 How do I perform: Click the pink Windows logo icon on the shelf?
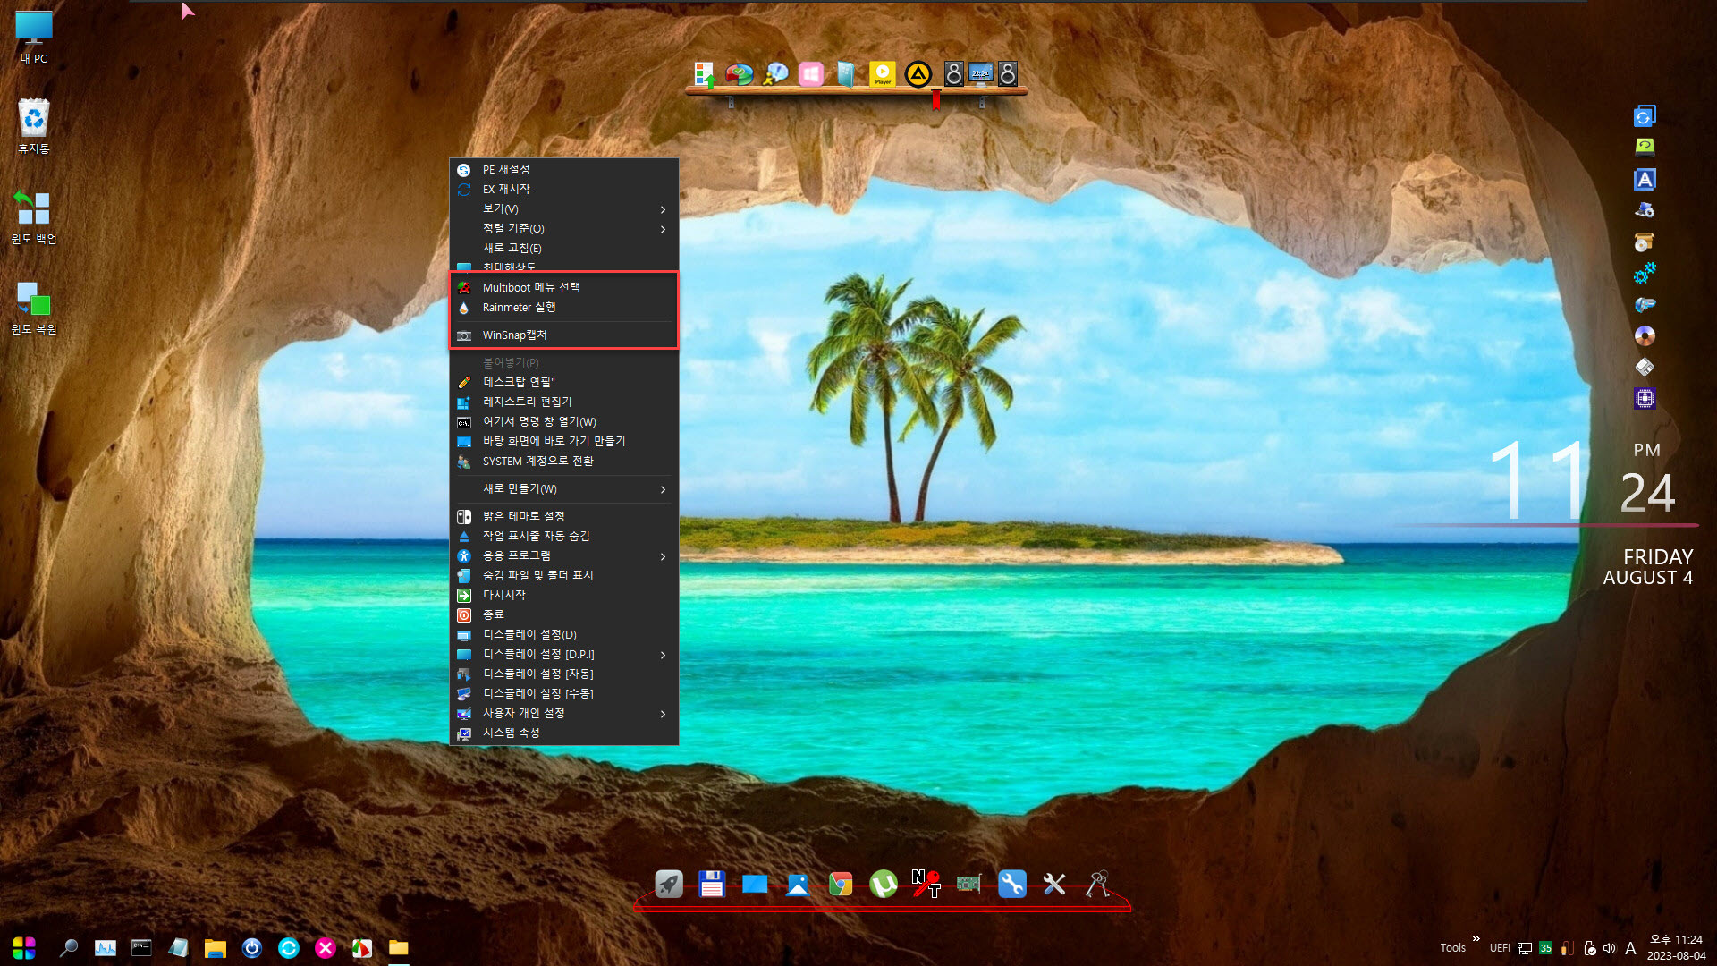811,74
